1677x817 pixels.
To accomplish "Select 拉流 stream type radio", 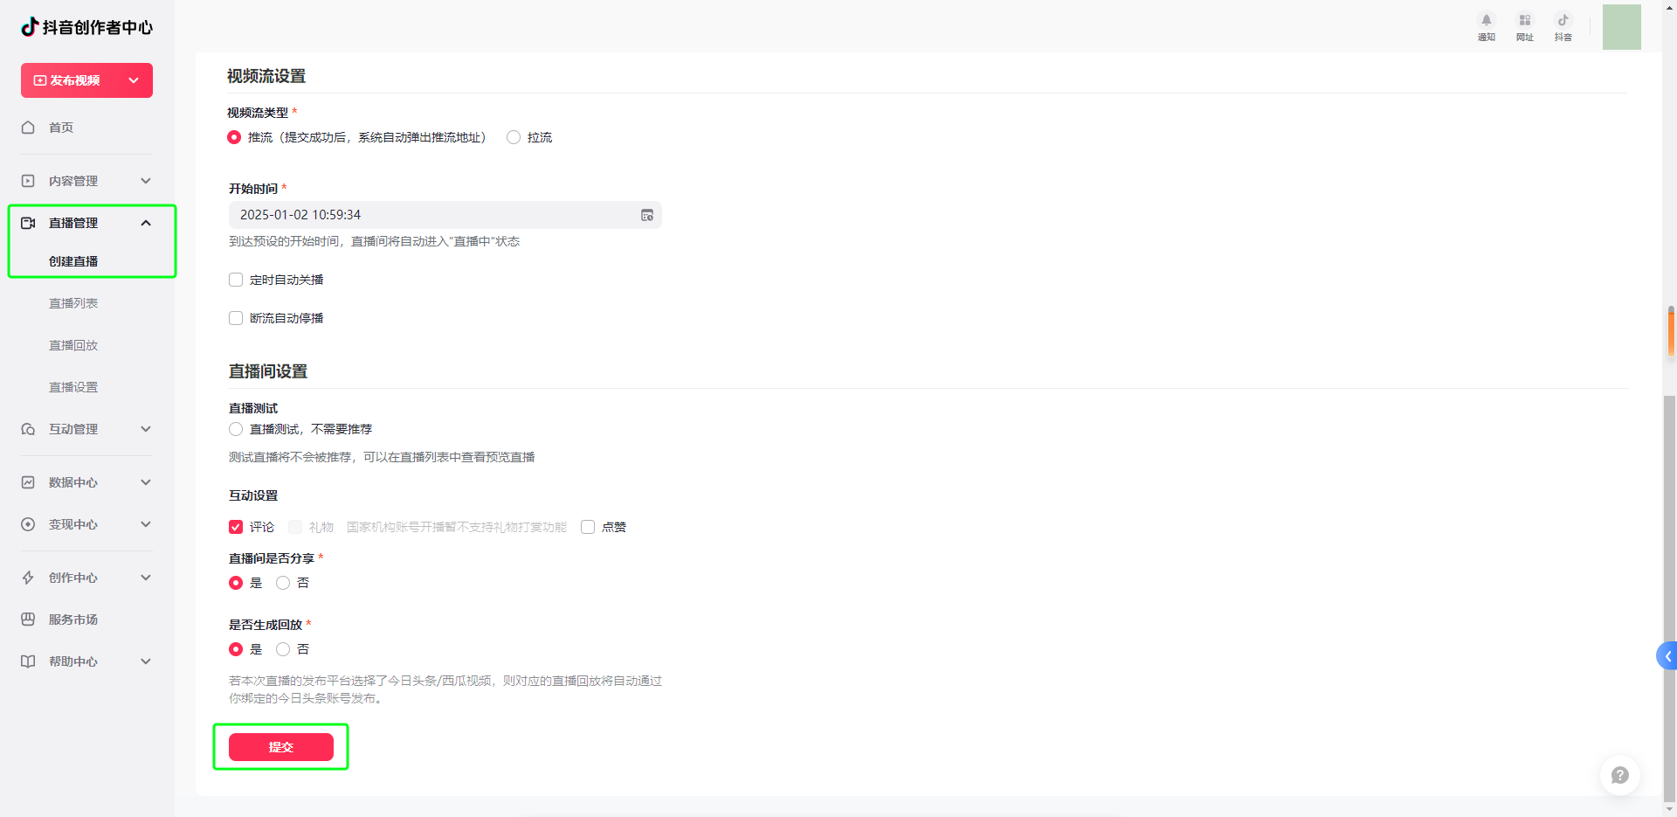I will click(x=514, y=137).
